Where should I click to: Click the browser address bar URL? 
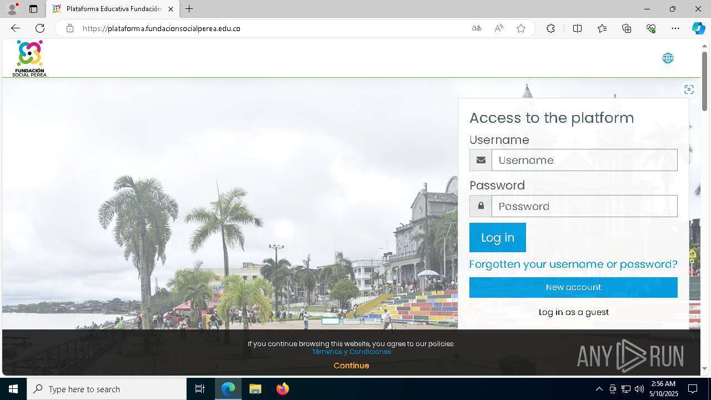(162, 28)
